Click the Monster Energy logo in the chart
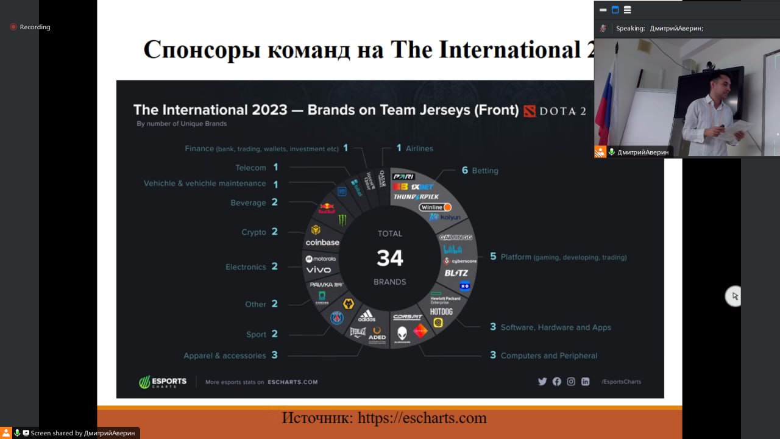Screen dimensions: 780x439 point(342,220)
